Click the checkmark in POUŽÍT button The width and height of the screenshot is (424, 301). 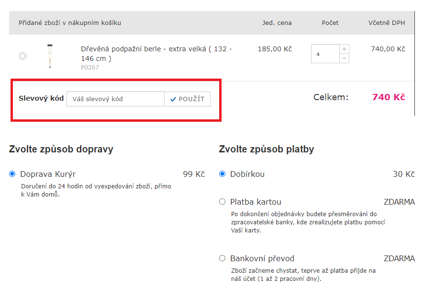point(173,99)
